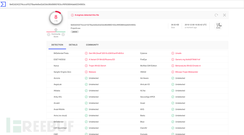This screenshot has width=244, height=135.
Task: Click the alert icon beside '8 engines detected this file'
Action: [x=72, y=15]
